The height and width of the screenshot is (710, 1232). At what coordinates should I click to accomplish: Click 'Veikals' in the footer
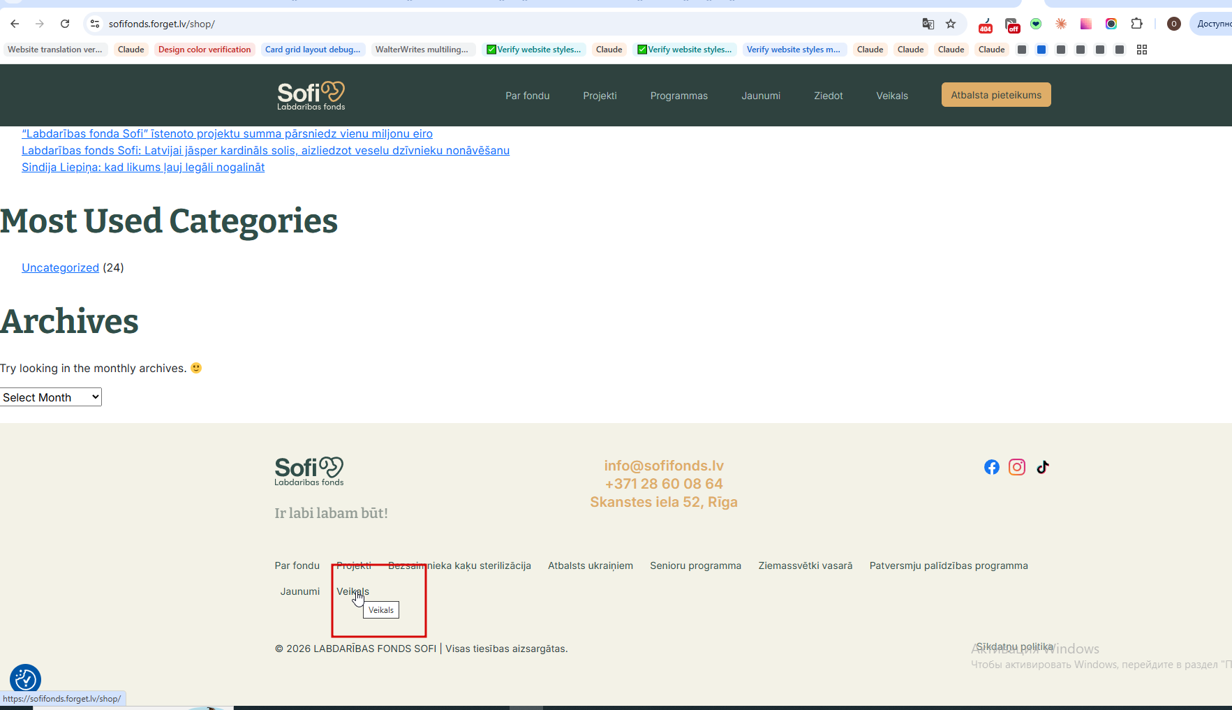353,591
